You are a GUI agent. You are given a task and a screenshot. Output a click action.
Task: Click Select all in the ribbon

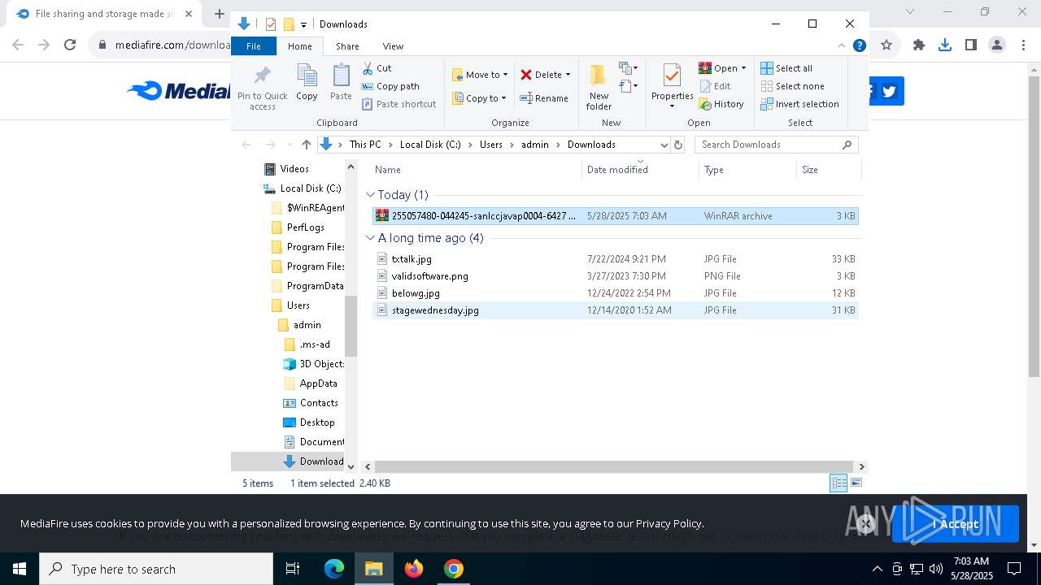point(786,68)
